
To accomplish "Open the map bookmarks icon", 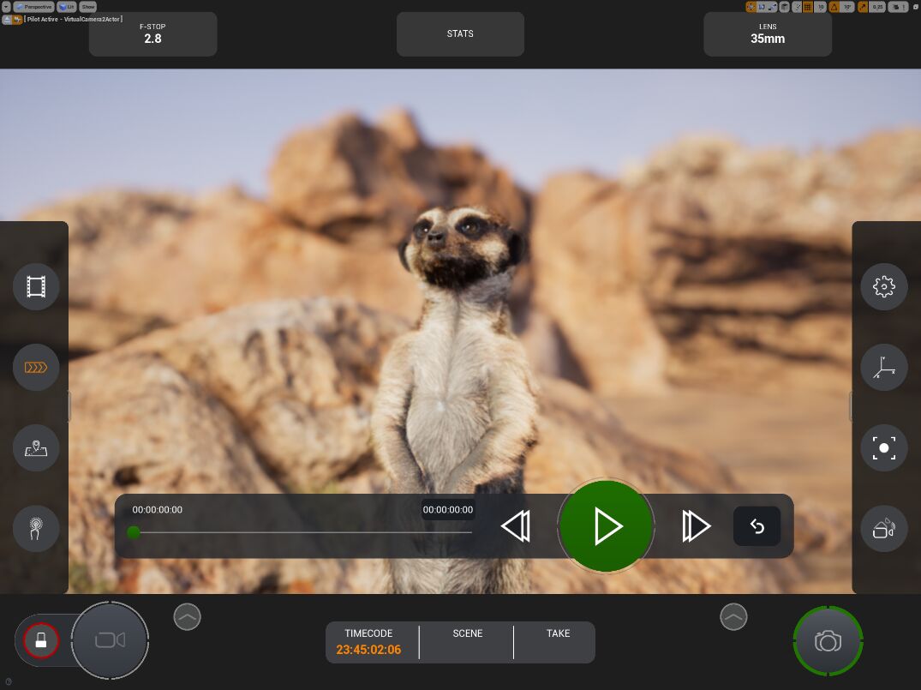I will coord(36,448).
